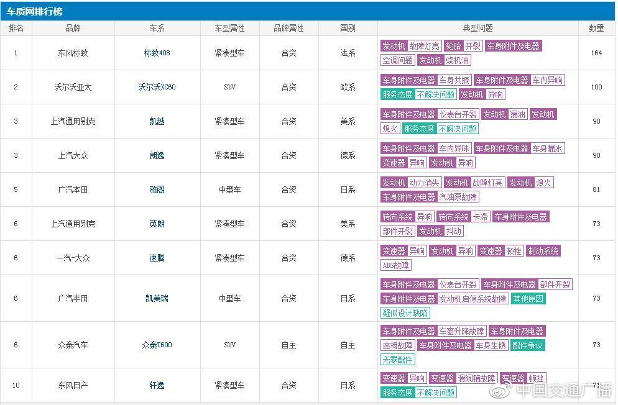
Task: Click the 车型属性 column header
Action: point(230,29)
